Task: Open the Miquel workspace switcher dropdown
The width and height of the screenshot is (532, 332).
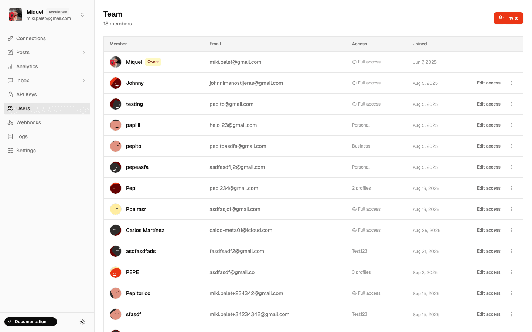Action: coord(82,15)
